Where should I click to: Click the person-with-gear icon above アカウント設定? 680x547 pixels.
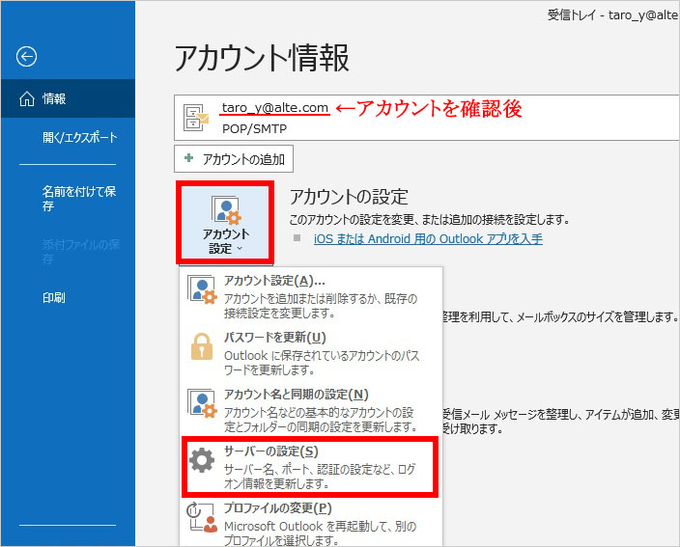226,210
